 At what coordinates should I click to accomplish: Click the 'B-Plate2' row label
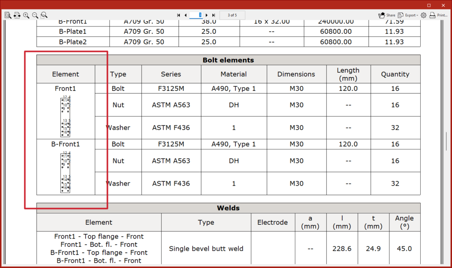point(73,42)
